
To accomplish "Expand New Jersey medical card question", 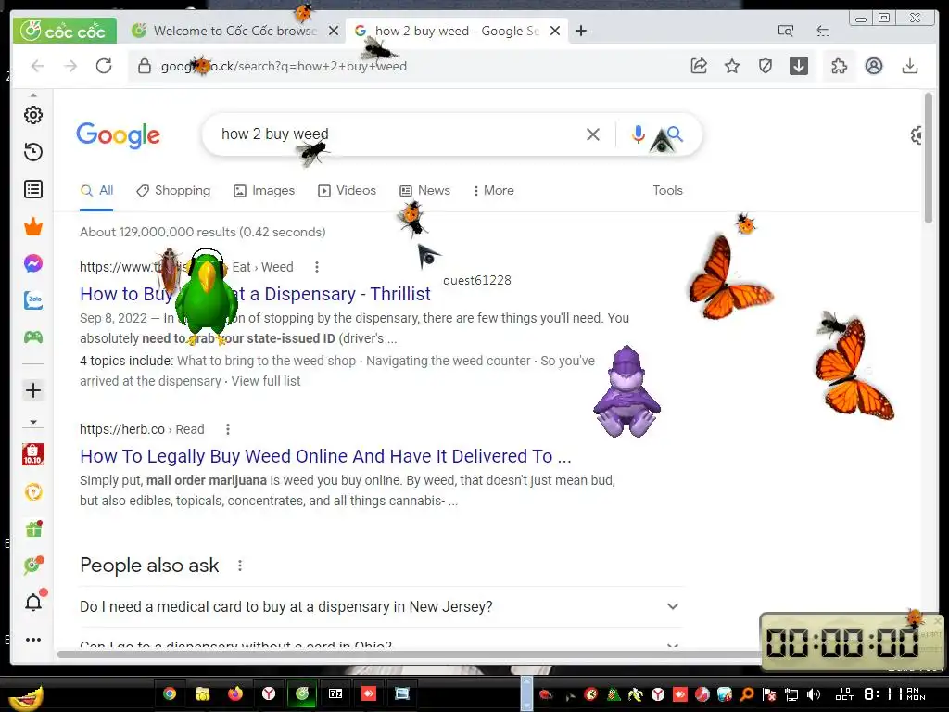I will [381, 606].
